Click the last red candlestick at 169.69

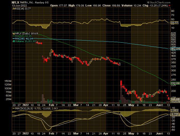tap(168, 98)
